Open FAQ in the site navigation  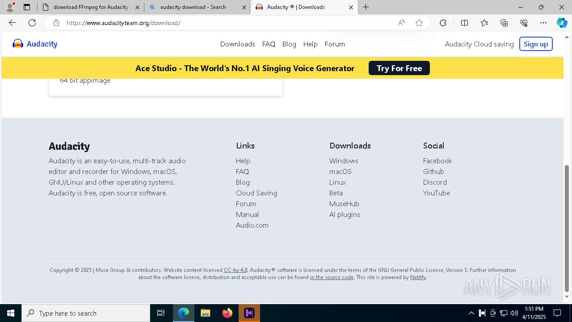(269, 44)
